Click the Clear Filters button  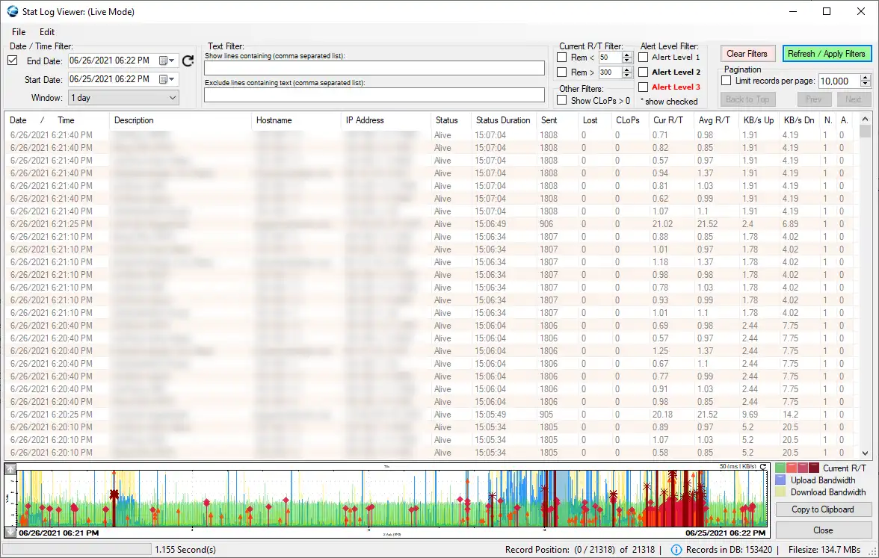747,53
